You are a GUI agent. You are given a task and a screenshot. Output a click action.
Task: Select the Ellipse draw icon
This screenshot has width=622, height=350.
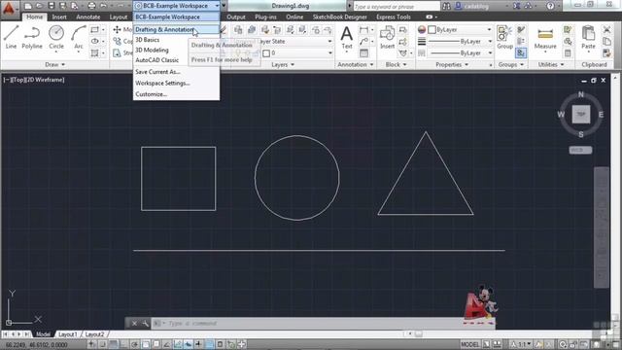94,41
